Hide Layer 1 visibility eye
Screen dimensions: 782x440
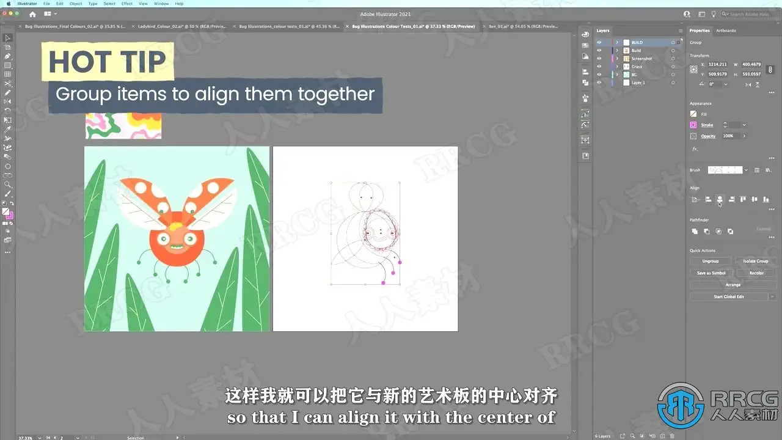click(599, 82)
